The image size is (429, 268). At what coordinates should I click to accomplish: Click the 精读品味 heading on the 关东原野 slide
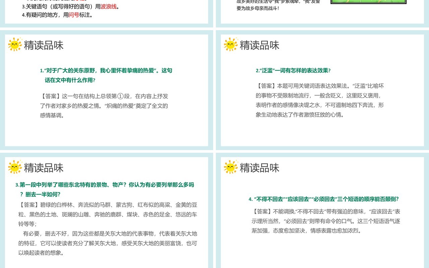point(44,45)
